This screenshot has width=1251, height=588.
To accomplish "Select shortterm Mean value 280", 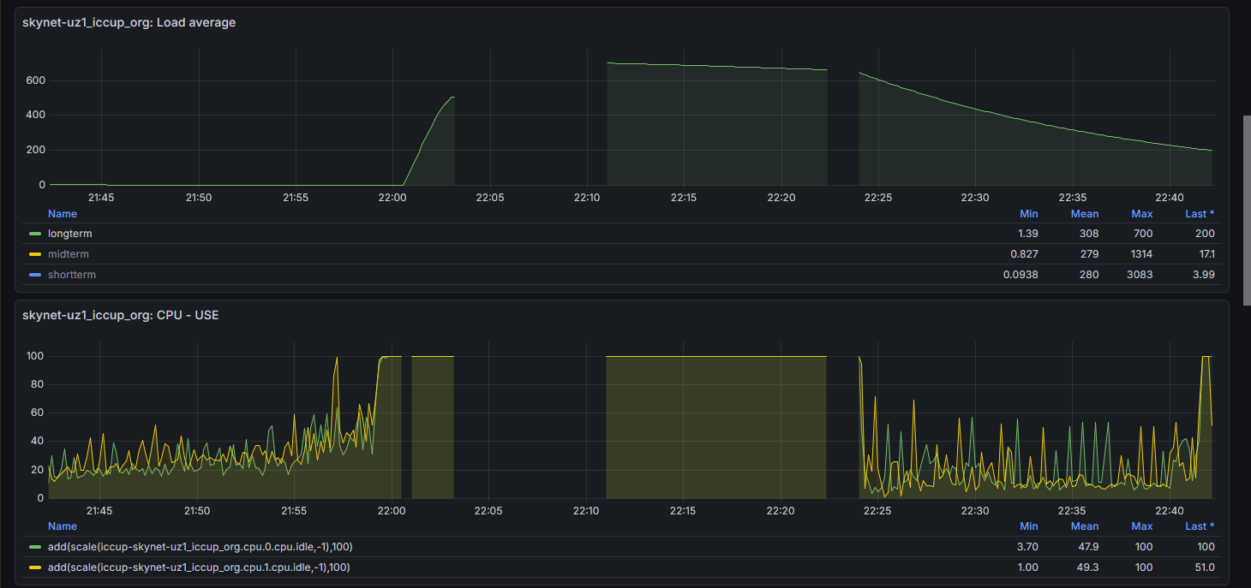I will click(x=1089, y=275).
